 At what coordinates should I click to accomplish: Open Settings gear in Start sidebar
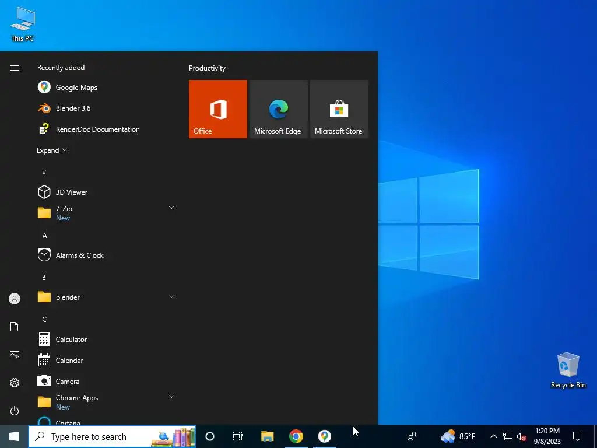(15, 383)
